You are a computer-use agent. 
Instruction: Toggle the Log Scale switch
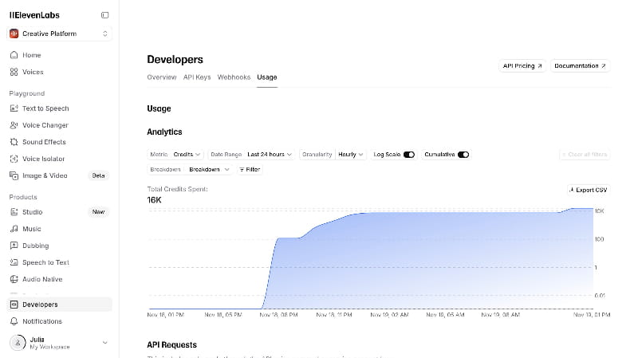[x=409, y=155]
